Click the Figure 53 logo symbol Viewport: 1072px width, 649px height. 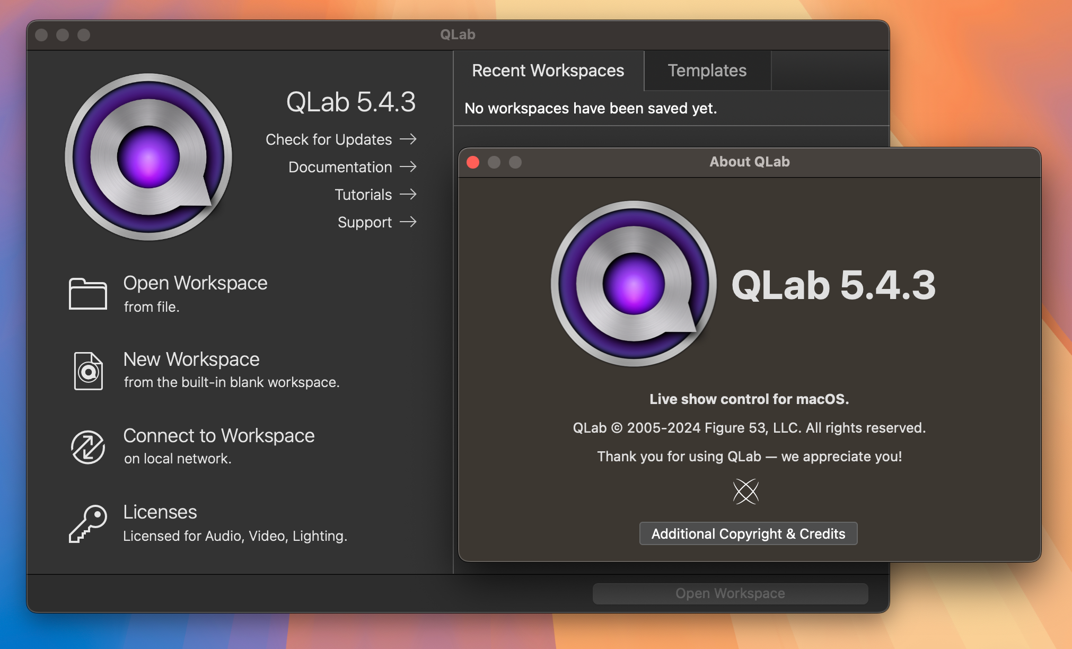tap(746, 491)
